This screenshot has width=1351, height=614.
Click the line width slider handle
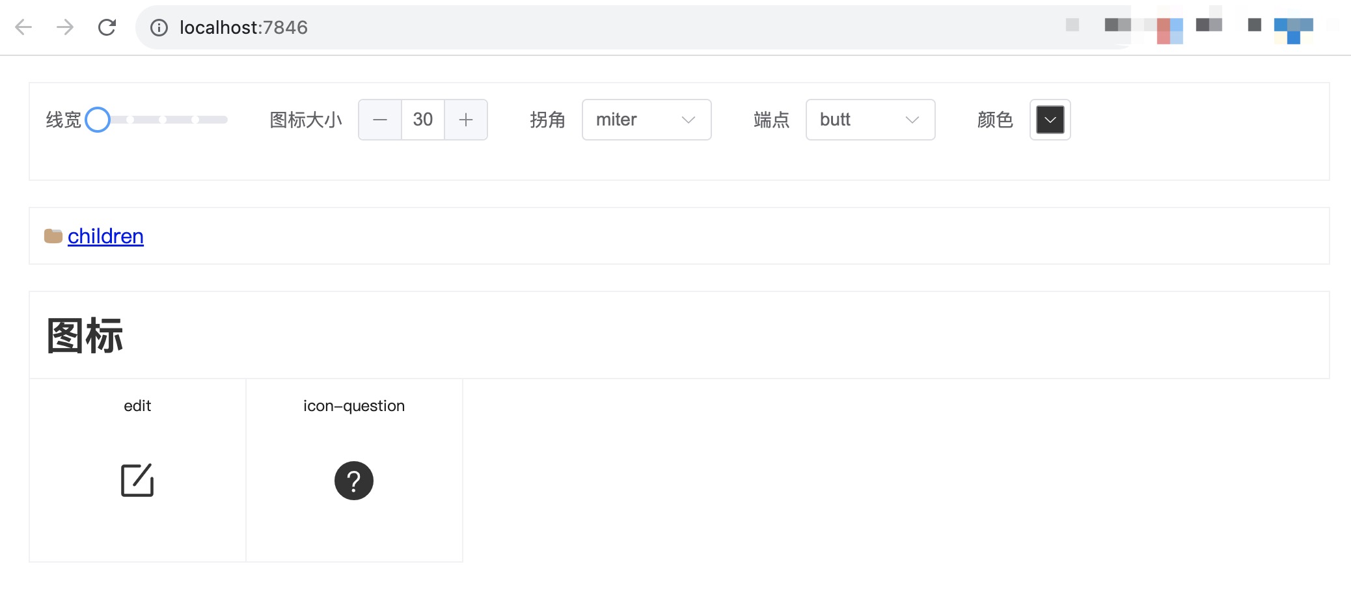(x=98, y=120)
